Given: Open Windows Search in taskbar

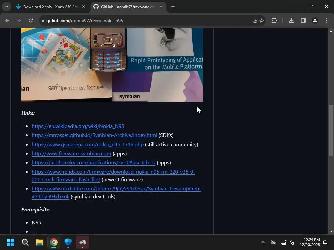Looking at the screenshot, I should point(25,242).
